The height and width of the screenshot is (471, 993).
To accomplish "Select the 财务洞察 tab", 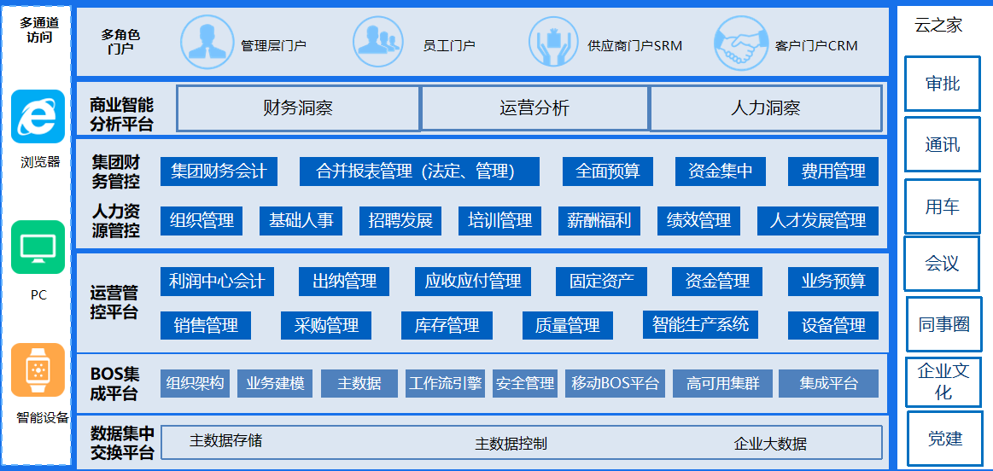I will 298,108.
